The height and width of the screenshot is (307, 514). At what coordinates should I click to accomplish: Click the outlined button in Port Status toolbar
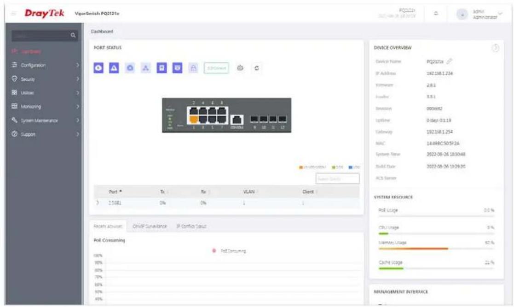[216, 68]
